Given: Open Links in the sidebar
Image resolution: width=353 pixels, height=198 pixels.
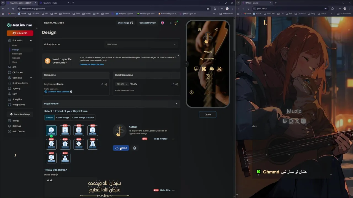Looking at the screenshot, I should click(x=15, y=45).
